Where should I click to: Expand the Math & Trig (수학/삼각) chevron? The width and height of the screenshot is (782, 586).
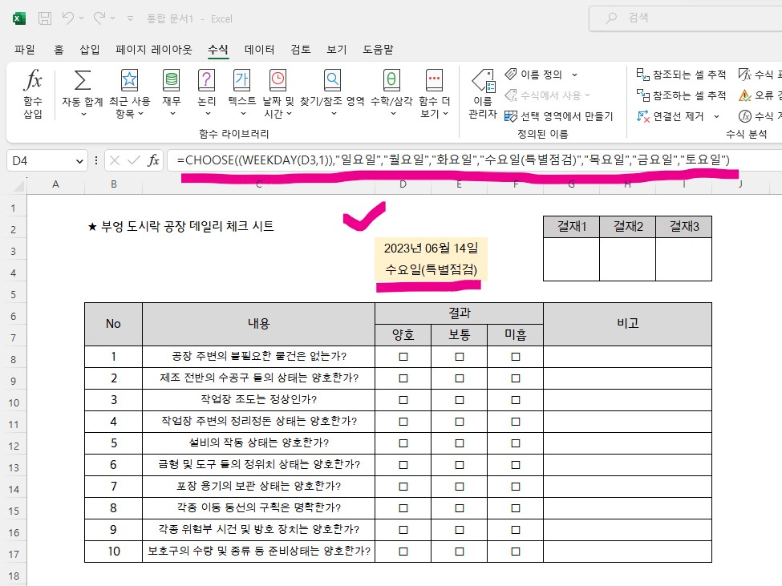pyautogui.click(x=393, y=114)
